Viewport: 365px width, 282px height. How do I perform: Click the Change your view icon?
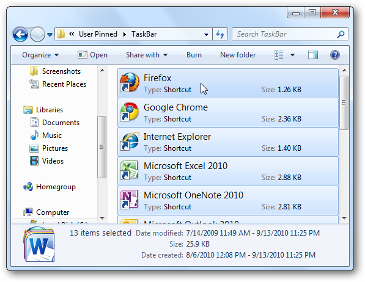pos(279,55)
